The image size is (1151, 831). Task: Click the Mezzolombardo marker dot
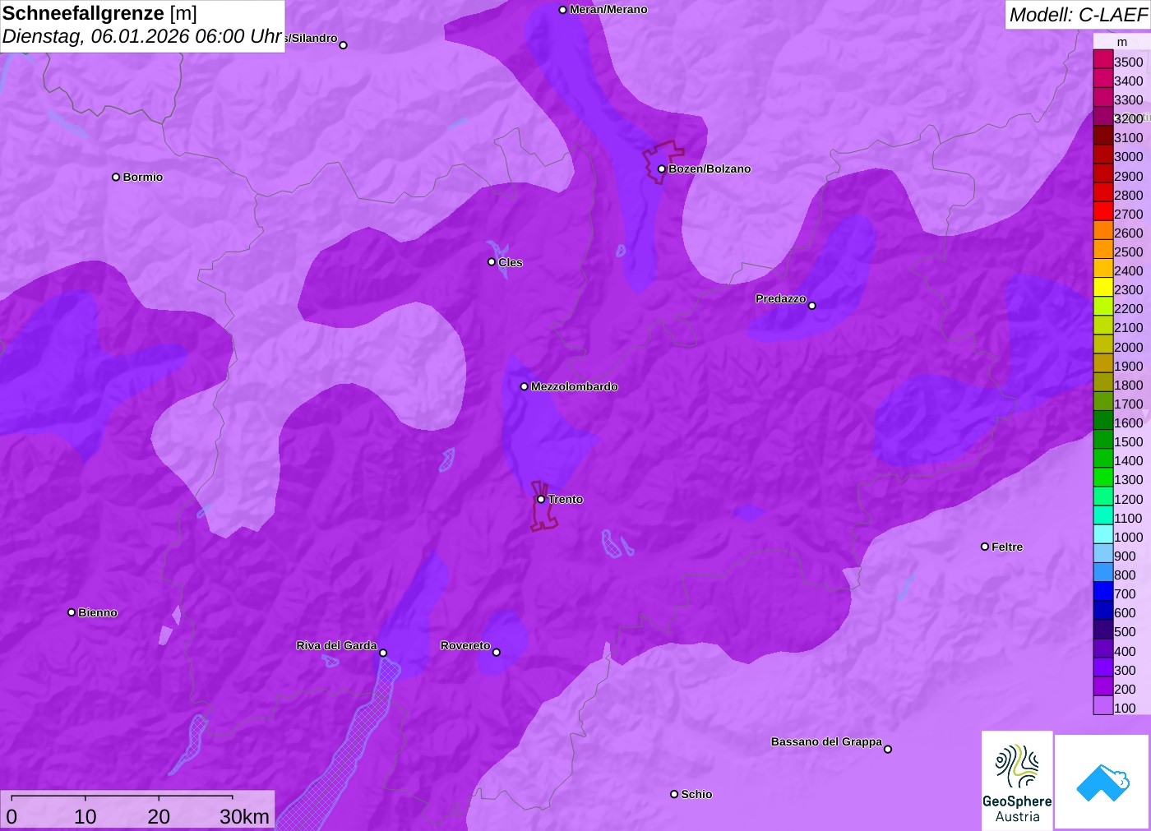(525, 386)
